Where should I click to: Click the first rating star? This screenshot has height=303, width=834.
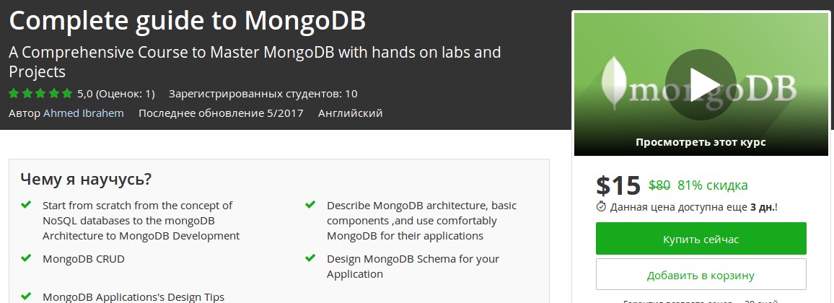(14, 93)
